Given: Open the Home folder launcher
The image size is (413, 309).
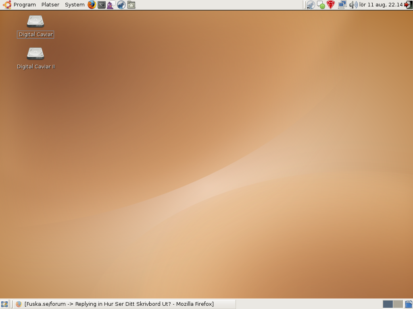Looking at the screenshot, I should pos(131,5).
